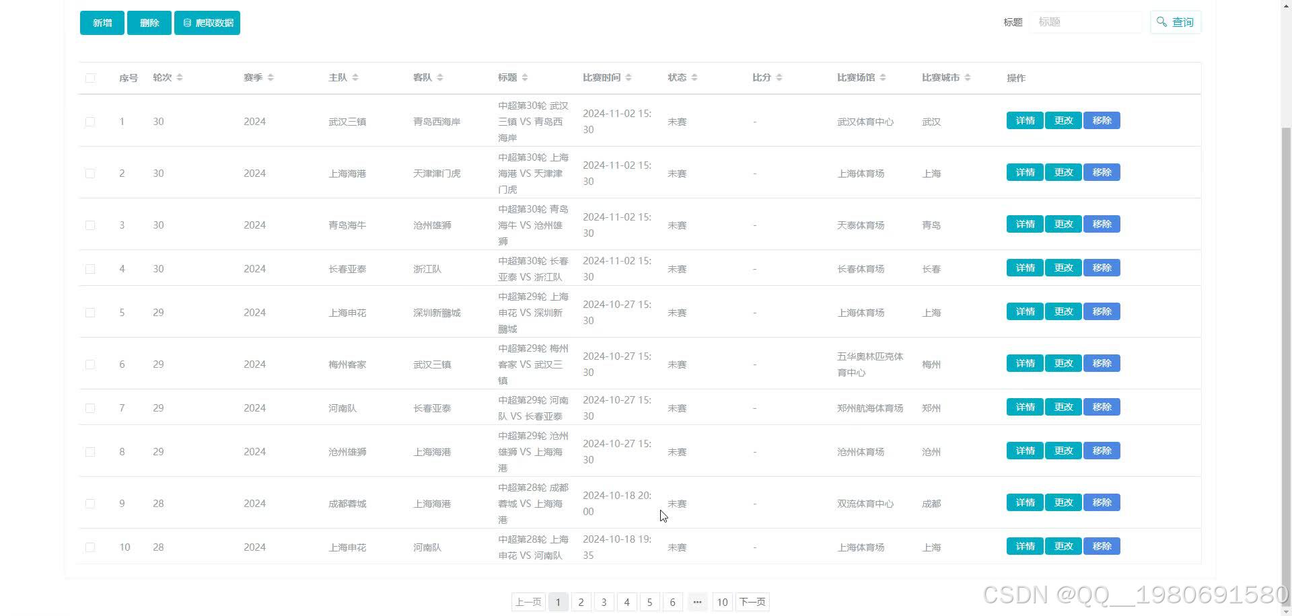Click the 新增 add button
1292x616 pixels.
[102, 22]
